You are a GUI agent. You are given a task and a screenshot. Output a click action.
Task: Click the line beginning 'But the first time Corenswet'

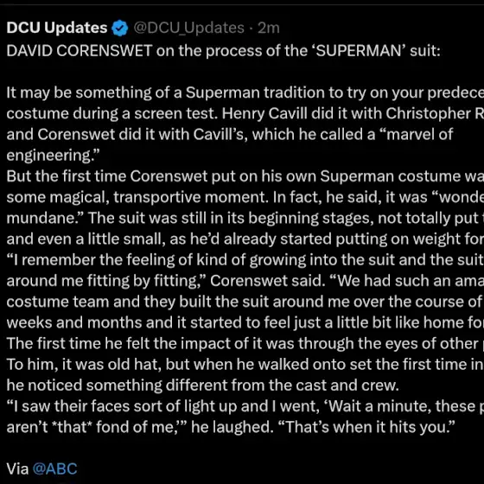click(x=245, y=176)
